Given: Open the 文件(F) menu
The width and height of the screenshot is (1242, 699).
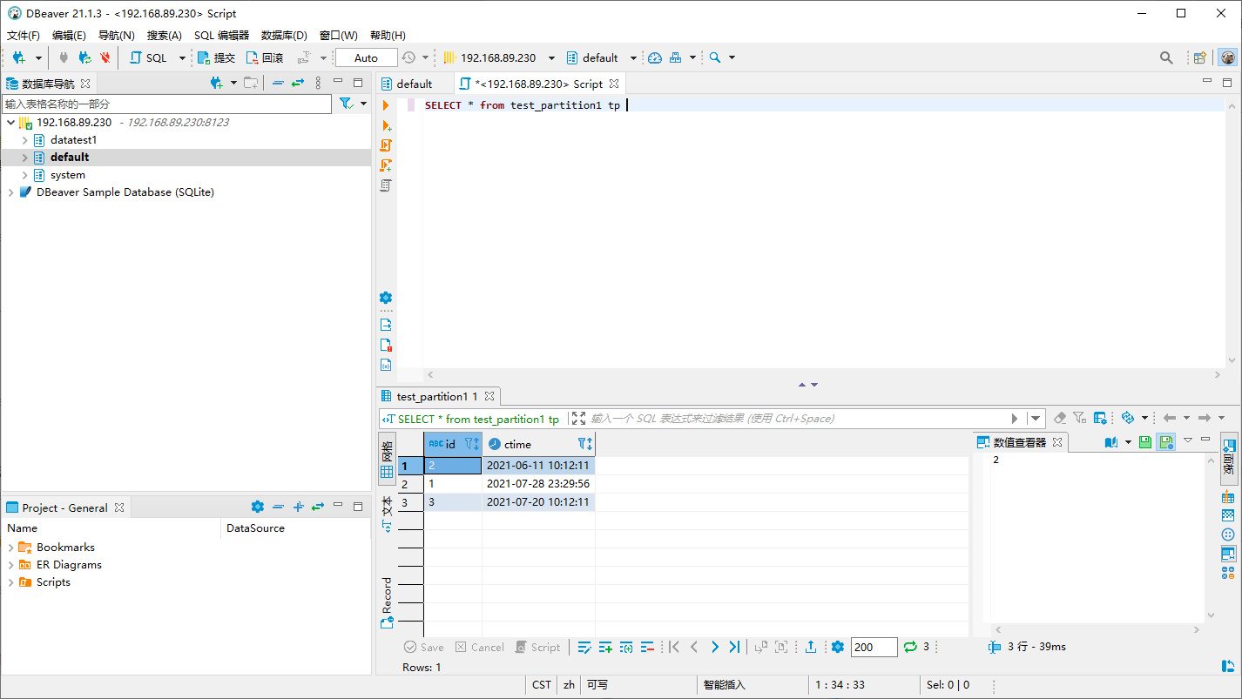Looking at the screenshot, I should pyautogui.click(x=24, y=36).
